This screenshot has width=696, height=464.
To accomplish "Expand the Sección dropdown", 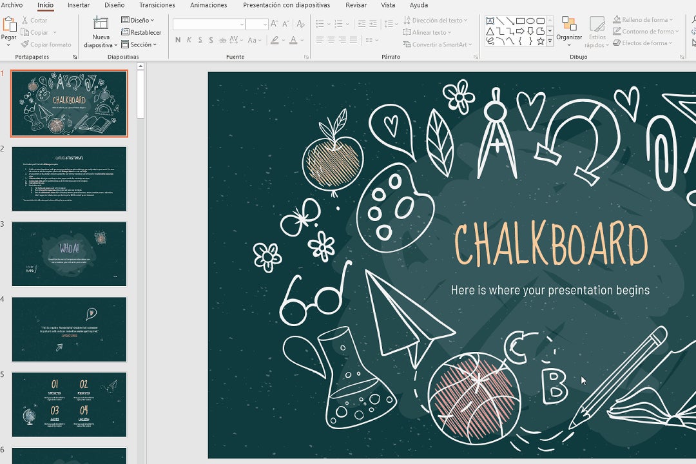I will [x=139, y=44].
